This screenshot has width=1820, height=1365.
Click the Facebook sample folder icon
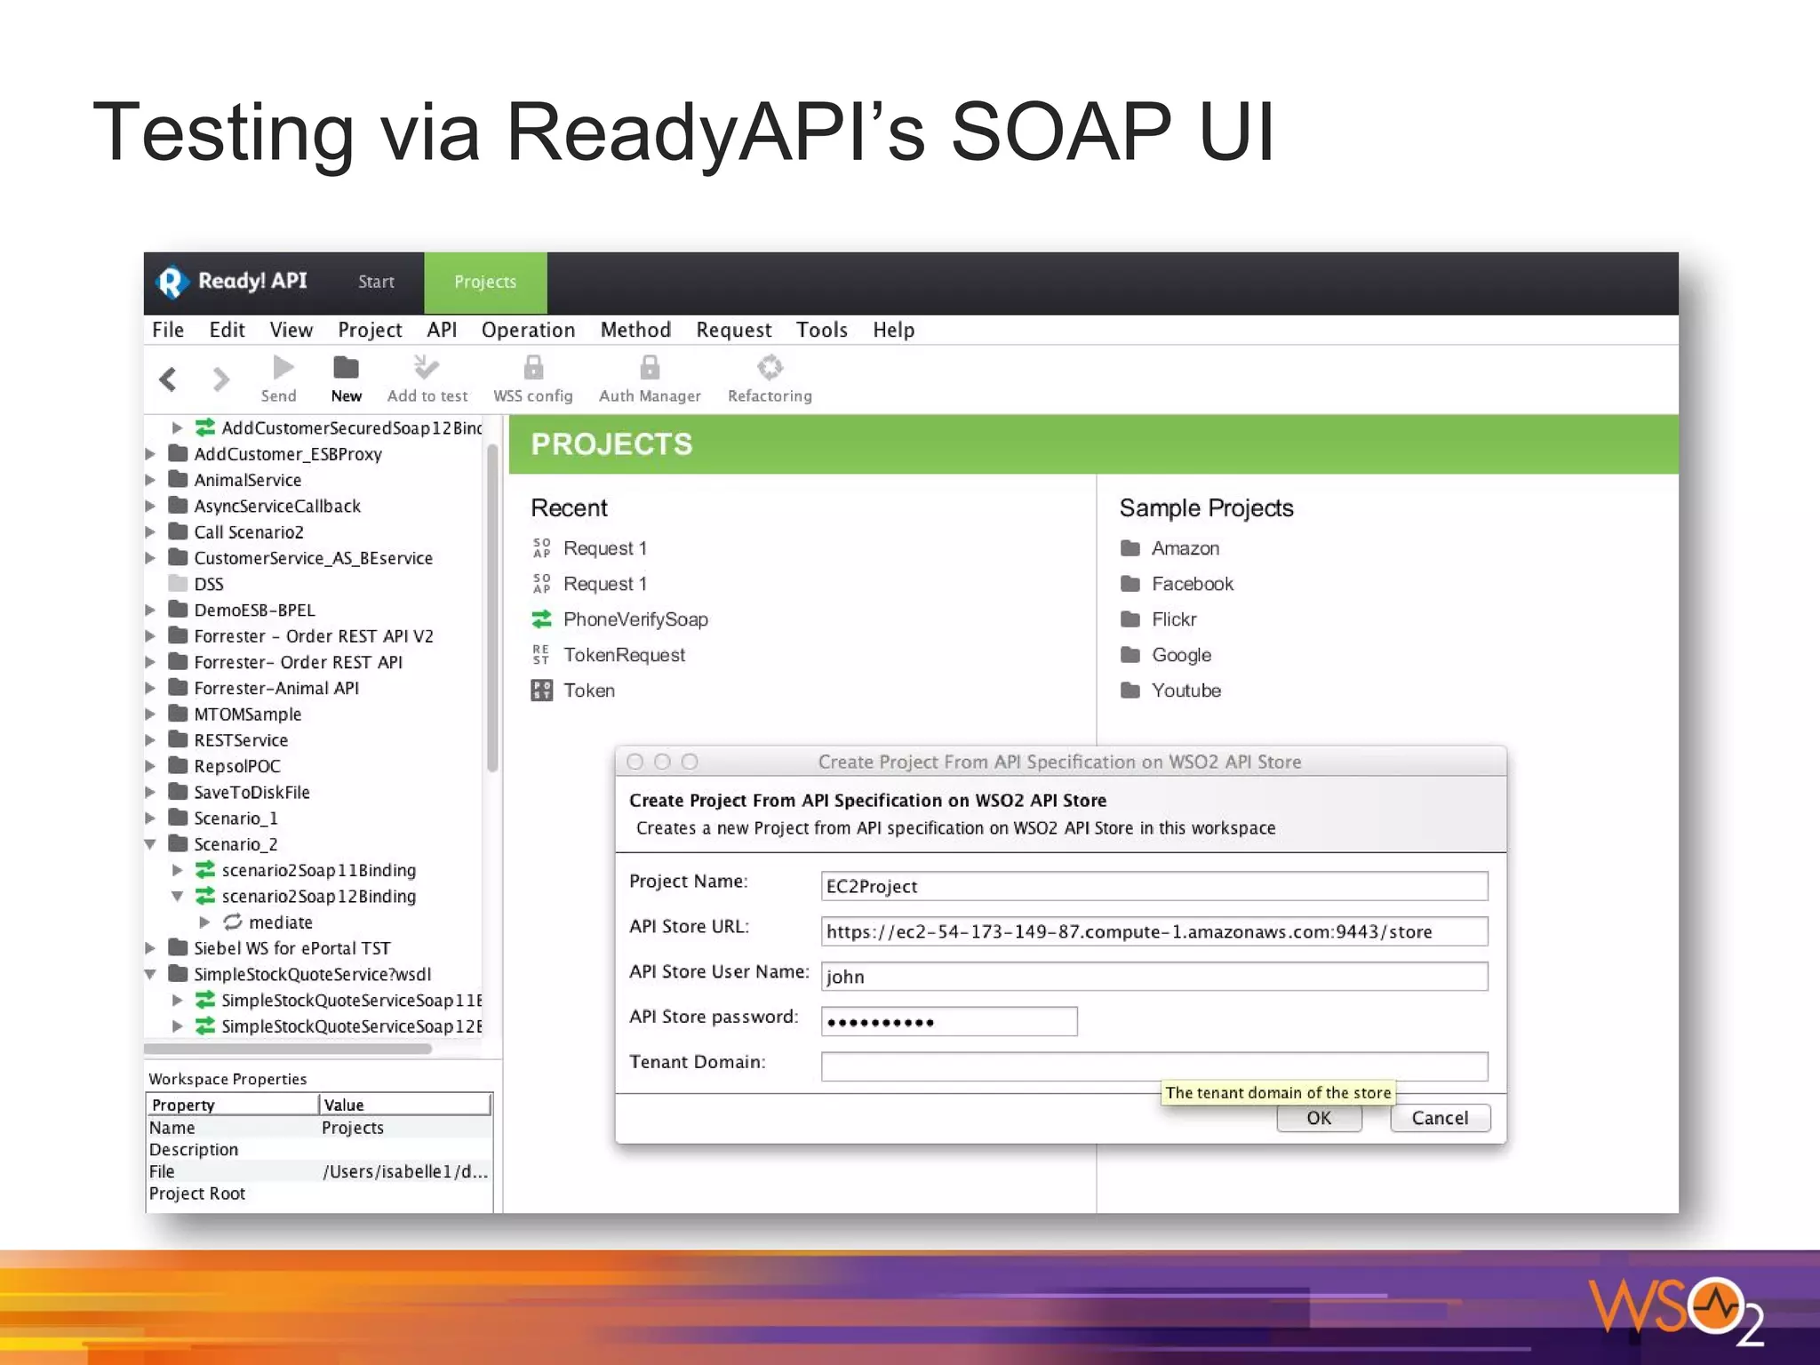tap(1130, 584)
